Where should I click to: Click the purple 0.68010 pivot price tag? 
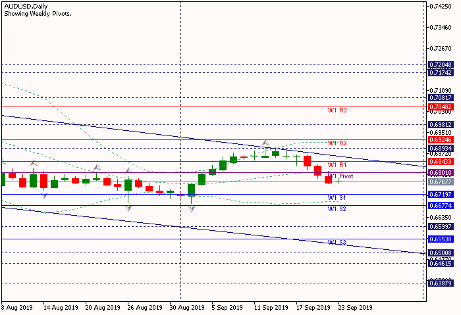coord(440,173)
